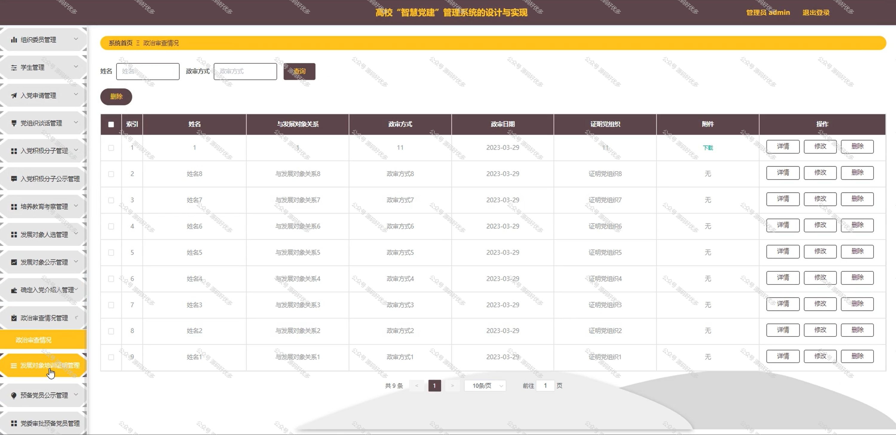Viewport: 896px width, 435px height.
Task: Expand the 培养教育考察管理 menu chevron
Action: (76, 206)
